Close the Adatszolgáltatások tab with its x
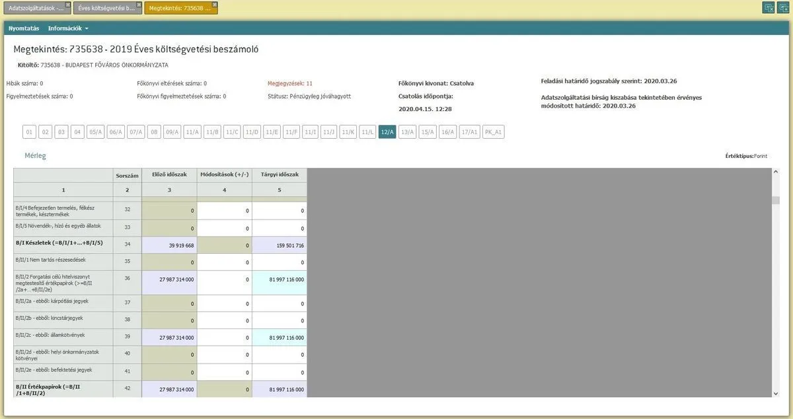Screen dimensions: 793x419 [x=67, y=5]
